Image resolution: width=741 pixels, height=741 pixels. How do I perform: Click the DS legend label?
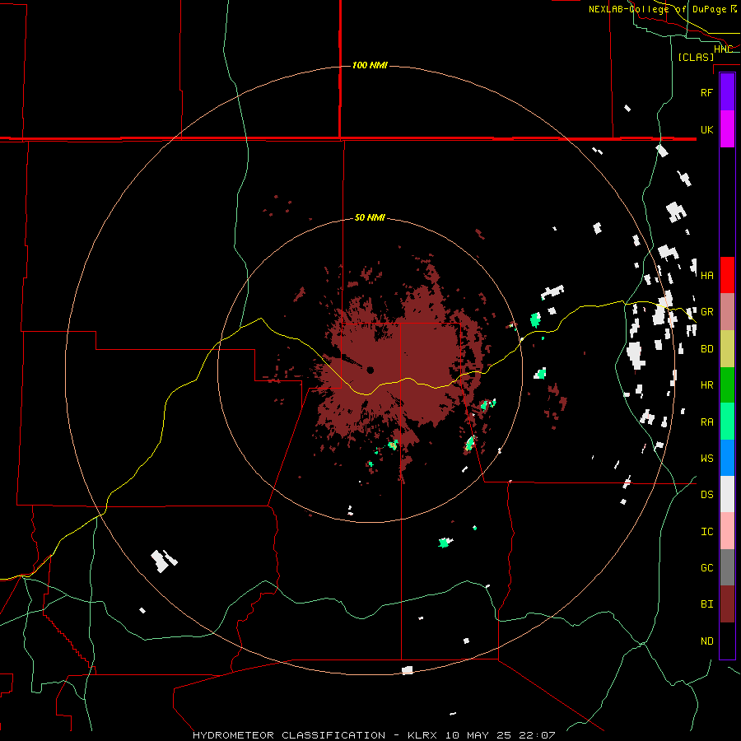(706, 495)
